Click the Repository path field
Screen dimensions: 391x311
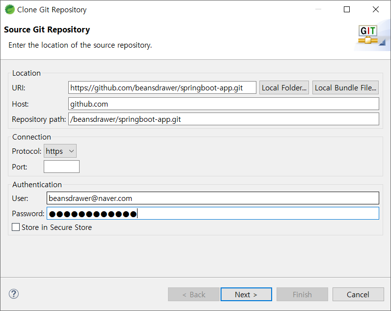click(223, 119)
